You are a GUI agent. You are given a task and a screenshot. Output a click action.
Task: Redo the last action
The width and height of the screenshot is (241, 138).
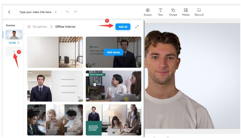tap(75, 12)
